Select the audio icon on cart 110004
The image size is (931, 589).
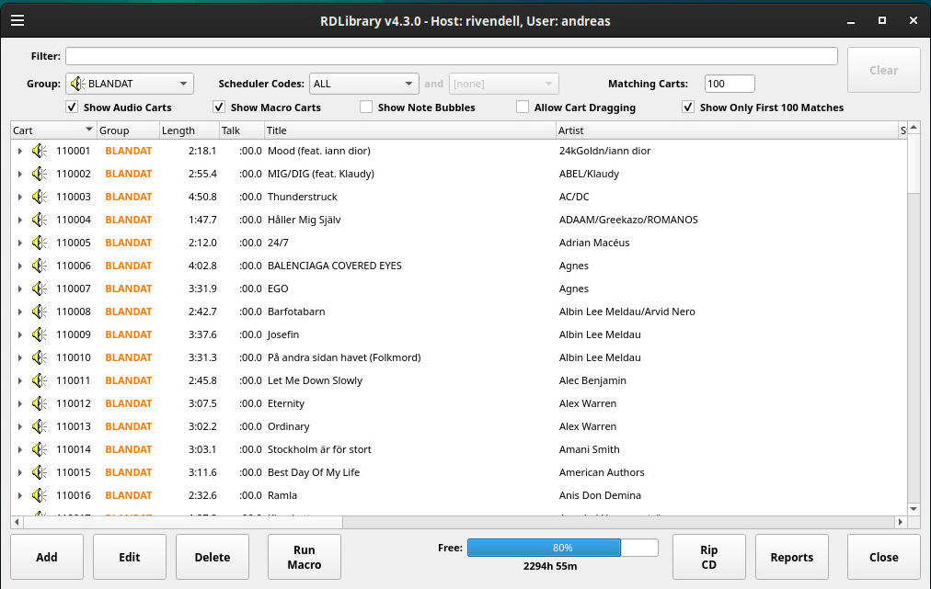tap(40, 220)
